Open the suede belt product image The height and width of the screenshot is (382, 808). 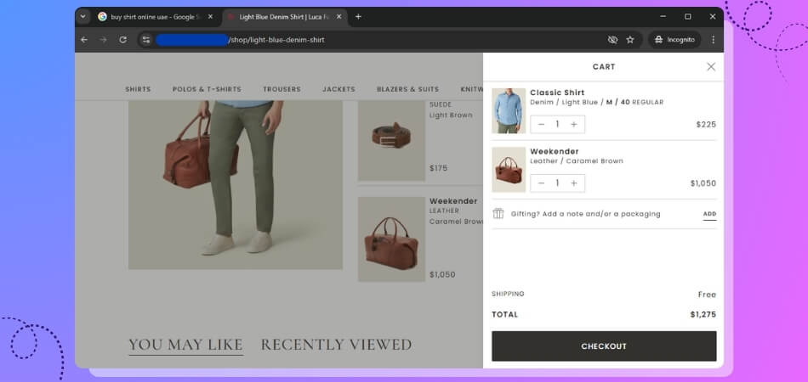coord(391,141)
